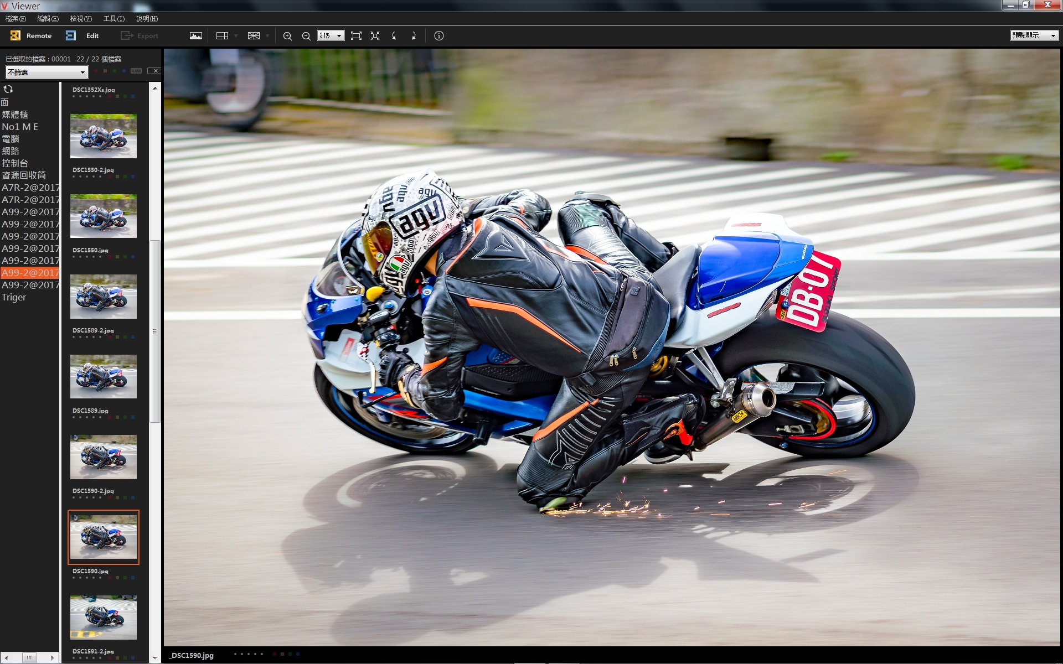This screenshot has height=664, width=1063.
Task: Toggle the RAW filter badge
Action: 136,71
